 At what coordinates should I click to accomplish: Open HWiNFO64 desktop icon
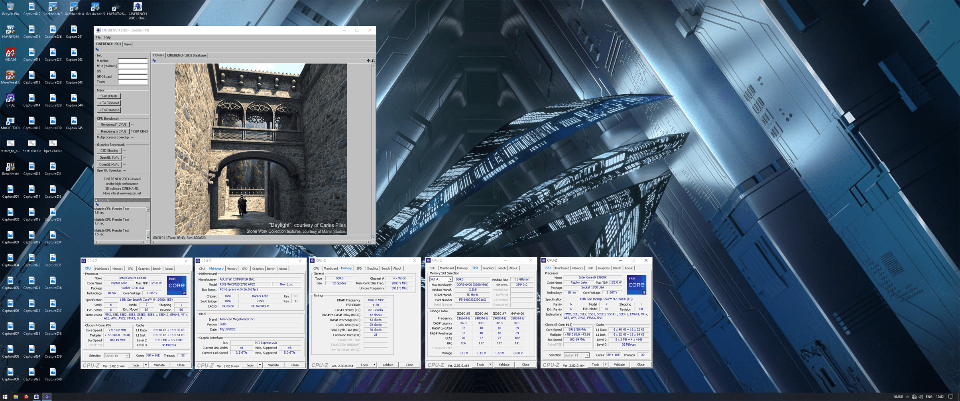click(10, 32)
